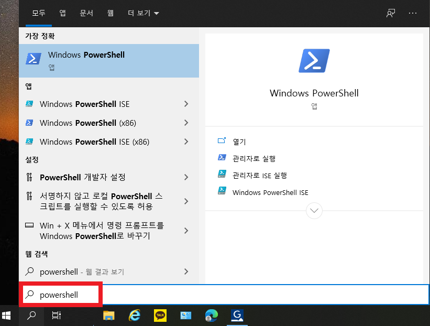
Task: Select Windows PowerShell (x86) app result
Action: click(x=109, y=123)
